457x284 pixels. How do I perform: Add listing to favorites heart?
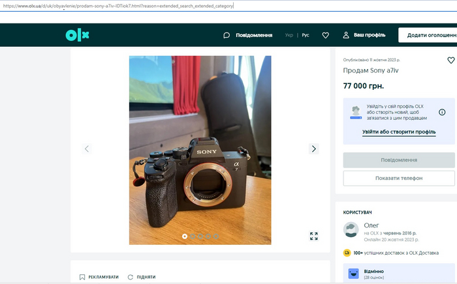pyautogui.click(x=451, y=60)
